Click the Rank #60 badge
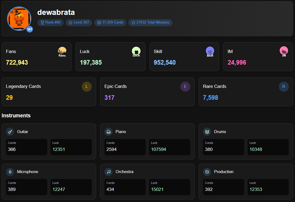The image size is (295, 202). pyautogui.click(x=50, y=22)
